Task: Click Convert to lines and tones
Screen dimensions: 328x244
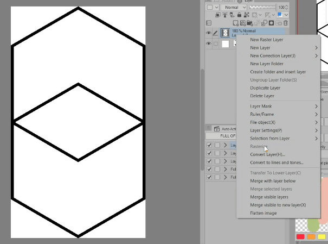Action: tap(276, 162)
